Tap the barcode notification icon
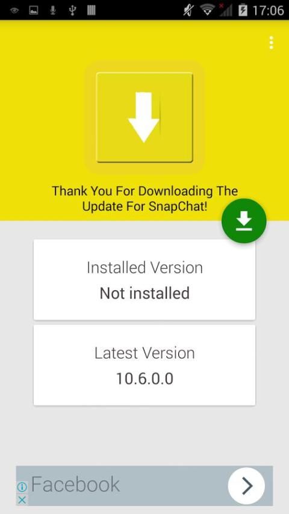This screenshot has width=289, height=514. 91,10
